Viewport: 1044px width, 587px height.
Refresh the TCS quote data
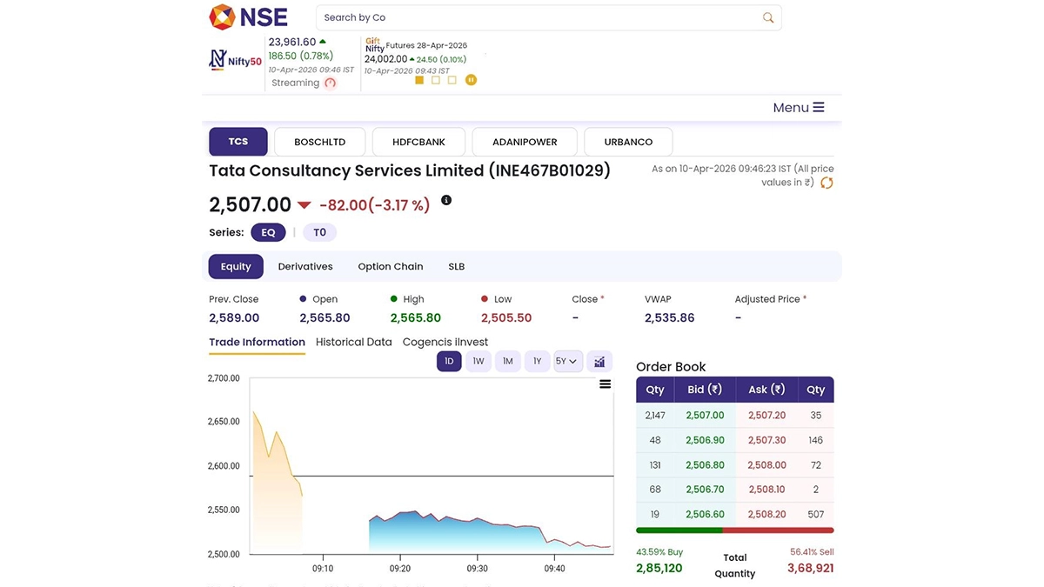pos(826,183)
